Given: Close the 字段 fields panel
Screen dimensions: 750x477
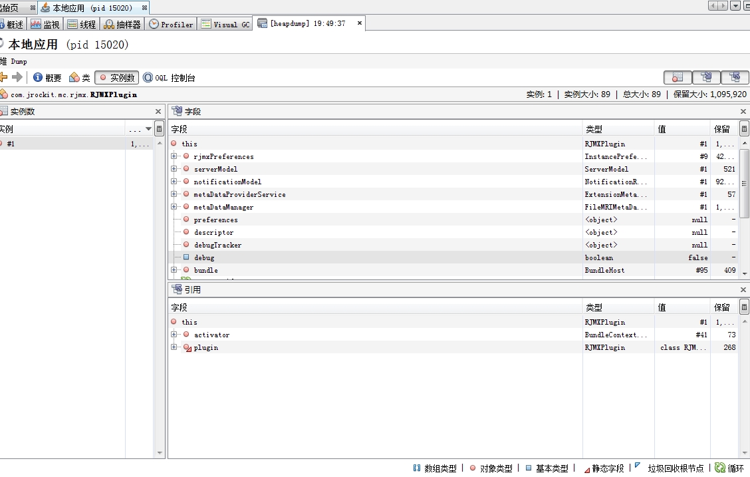Looking at the screenshot, I should point(743,112).
